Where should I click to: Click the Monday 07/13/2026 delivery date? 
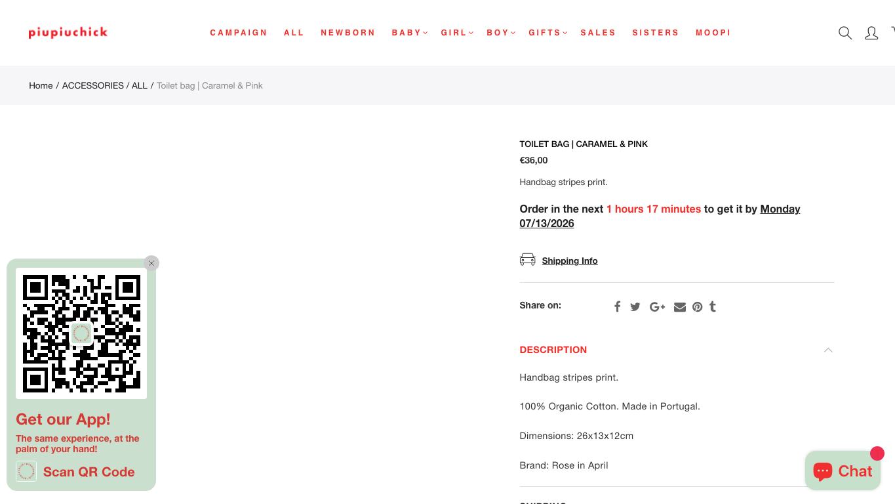(x=660, y=216)
